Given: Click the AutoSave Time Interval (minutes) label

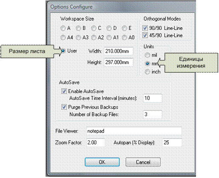Looking at the screenshot, I should 103,98.
